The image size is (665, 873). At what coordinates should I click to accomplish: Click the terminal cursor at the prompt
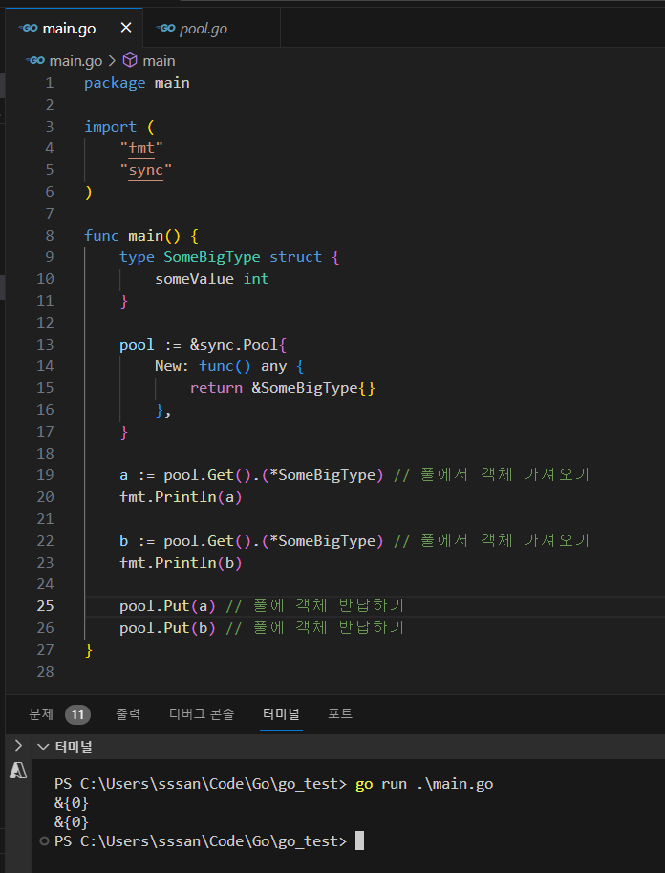click(359, 841)
